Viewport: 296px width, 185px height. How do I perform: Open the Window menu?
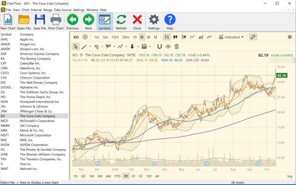pyautogui.click(x=92, y=10)
